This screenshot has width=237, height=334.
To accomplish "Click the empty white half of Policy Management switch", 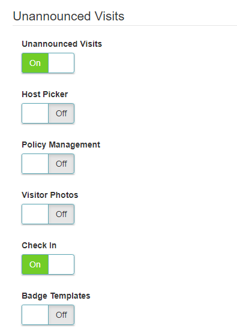I will pos(35,164).
